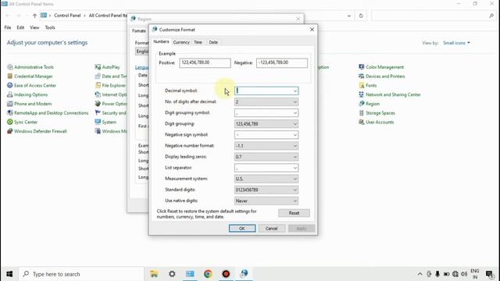The width and height of the screenshot is (500, 281).
Task: Open User Accounts item
Action: 376,122
